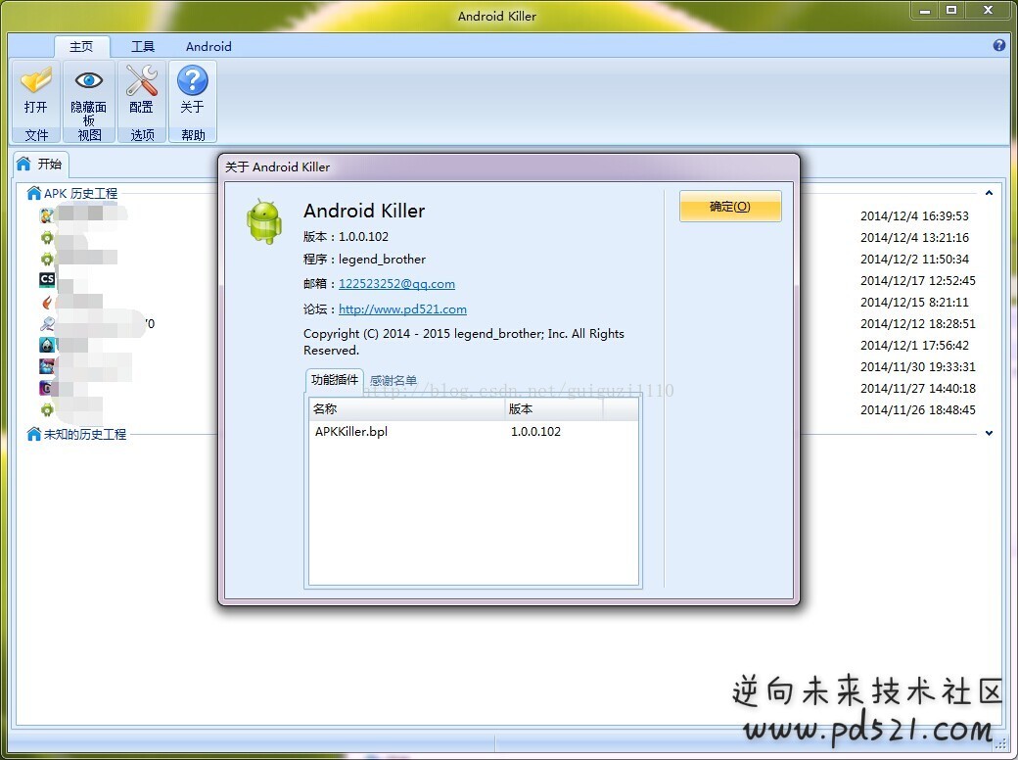Viewport: 1018px width, 760px height.
Task: Select the APKKiller.bpl plugin row
Action: (474, 431)
